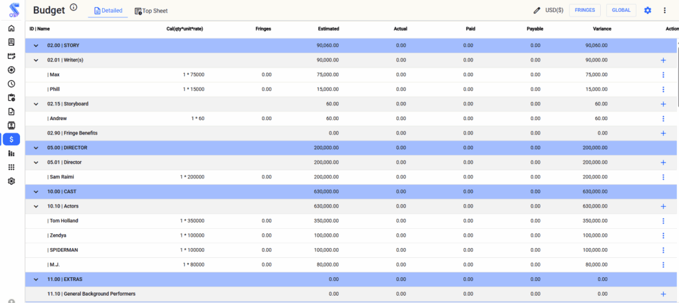Open the bar chart reports sidebar icon
The image size is (679, 303).
tap(11, 153)
